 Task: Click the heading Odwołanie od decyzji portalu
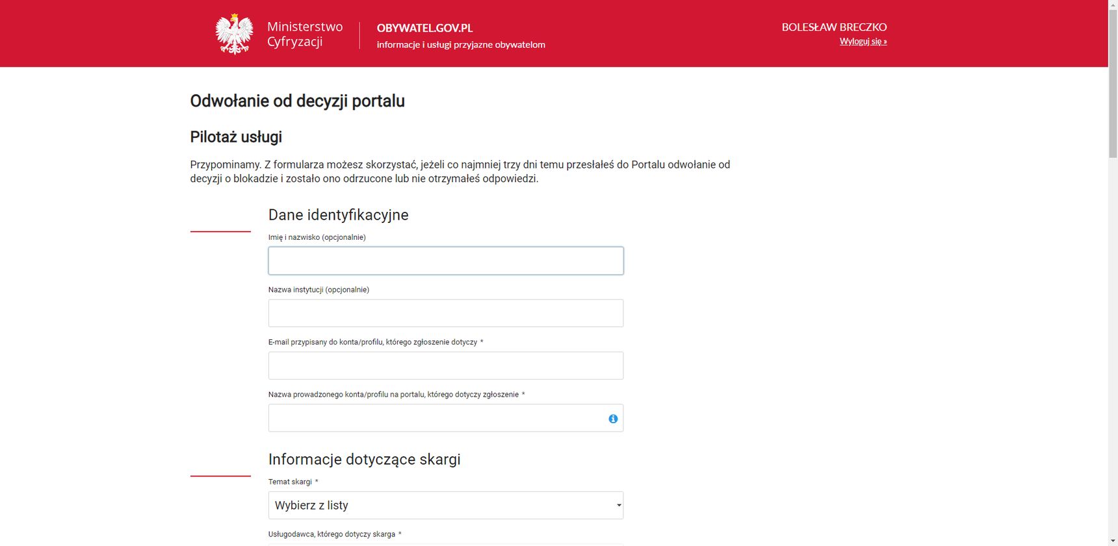[297, 101]
